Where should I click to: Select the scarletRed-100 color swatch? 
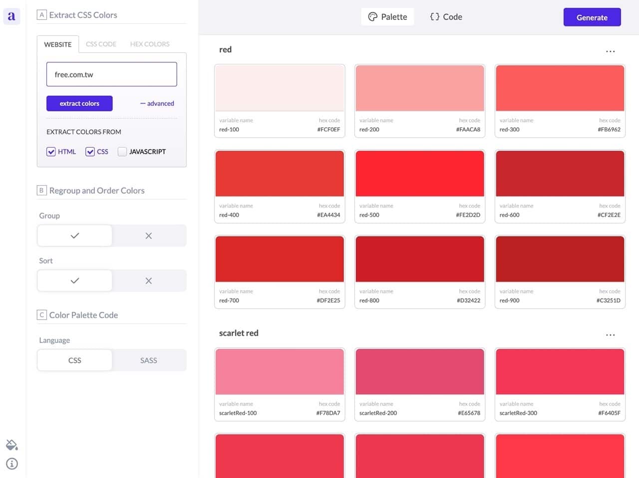[x=280, y=372]
